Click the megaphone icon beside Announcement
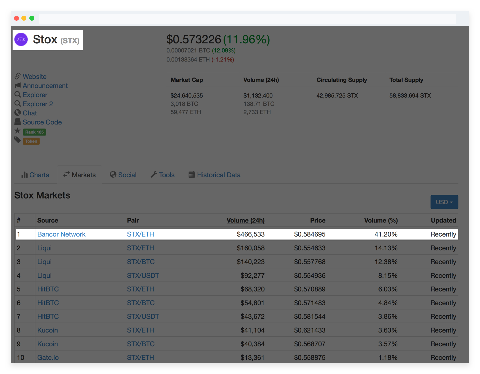480x374 pixels. (18, 86)
